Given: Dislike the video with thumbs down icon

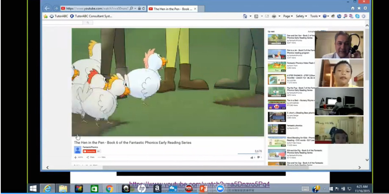Looking at the screenshot, I should point(258,157).
